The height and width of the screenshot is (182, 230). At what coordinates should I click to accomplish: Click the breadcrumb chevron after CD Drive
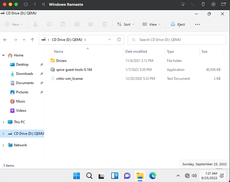click(x=85, y=40)
